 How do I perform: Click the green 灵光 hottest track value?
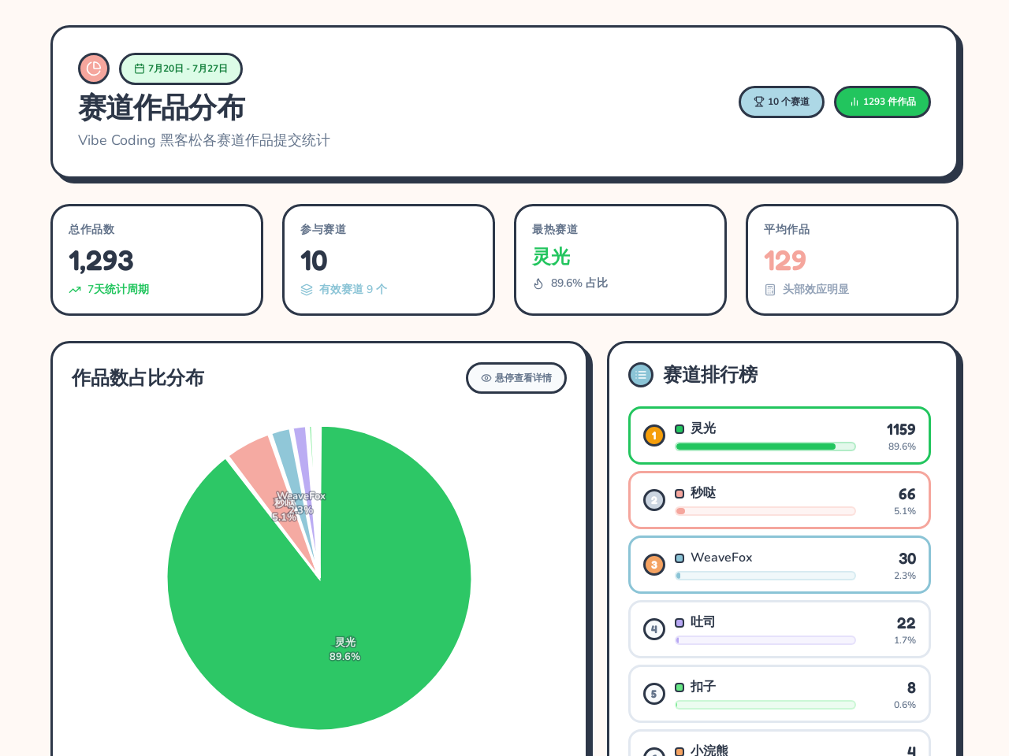pyautogui.click(x=551, y=257)
